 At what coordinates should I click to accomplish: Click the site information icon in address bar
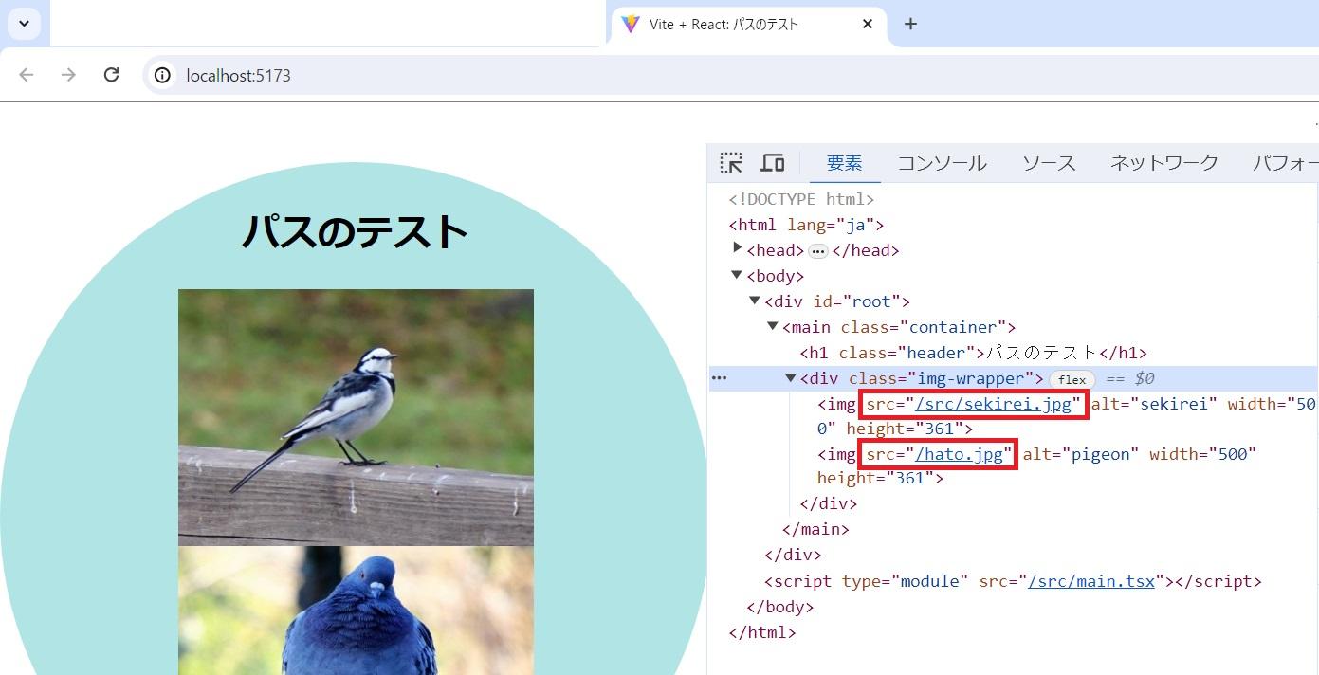163,75
